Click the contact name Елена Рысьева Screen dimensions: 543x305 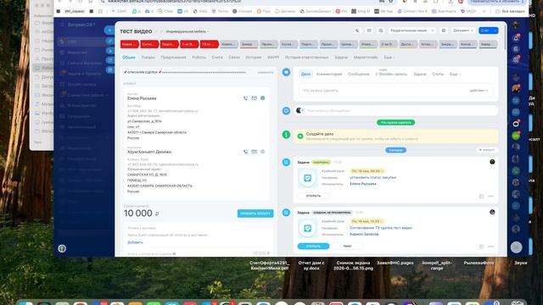(x=142, y=98)
